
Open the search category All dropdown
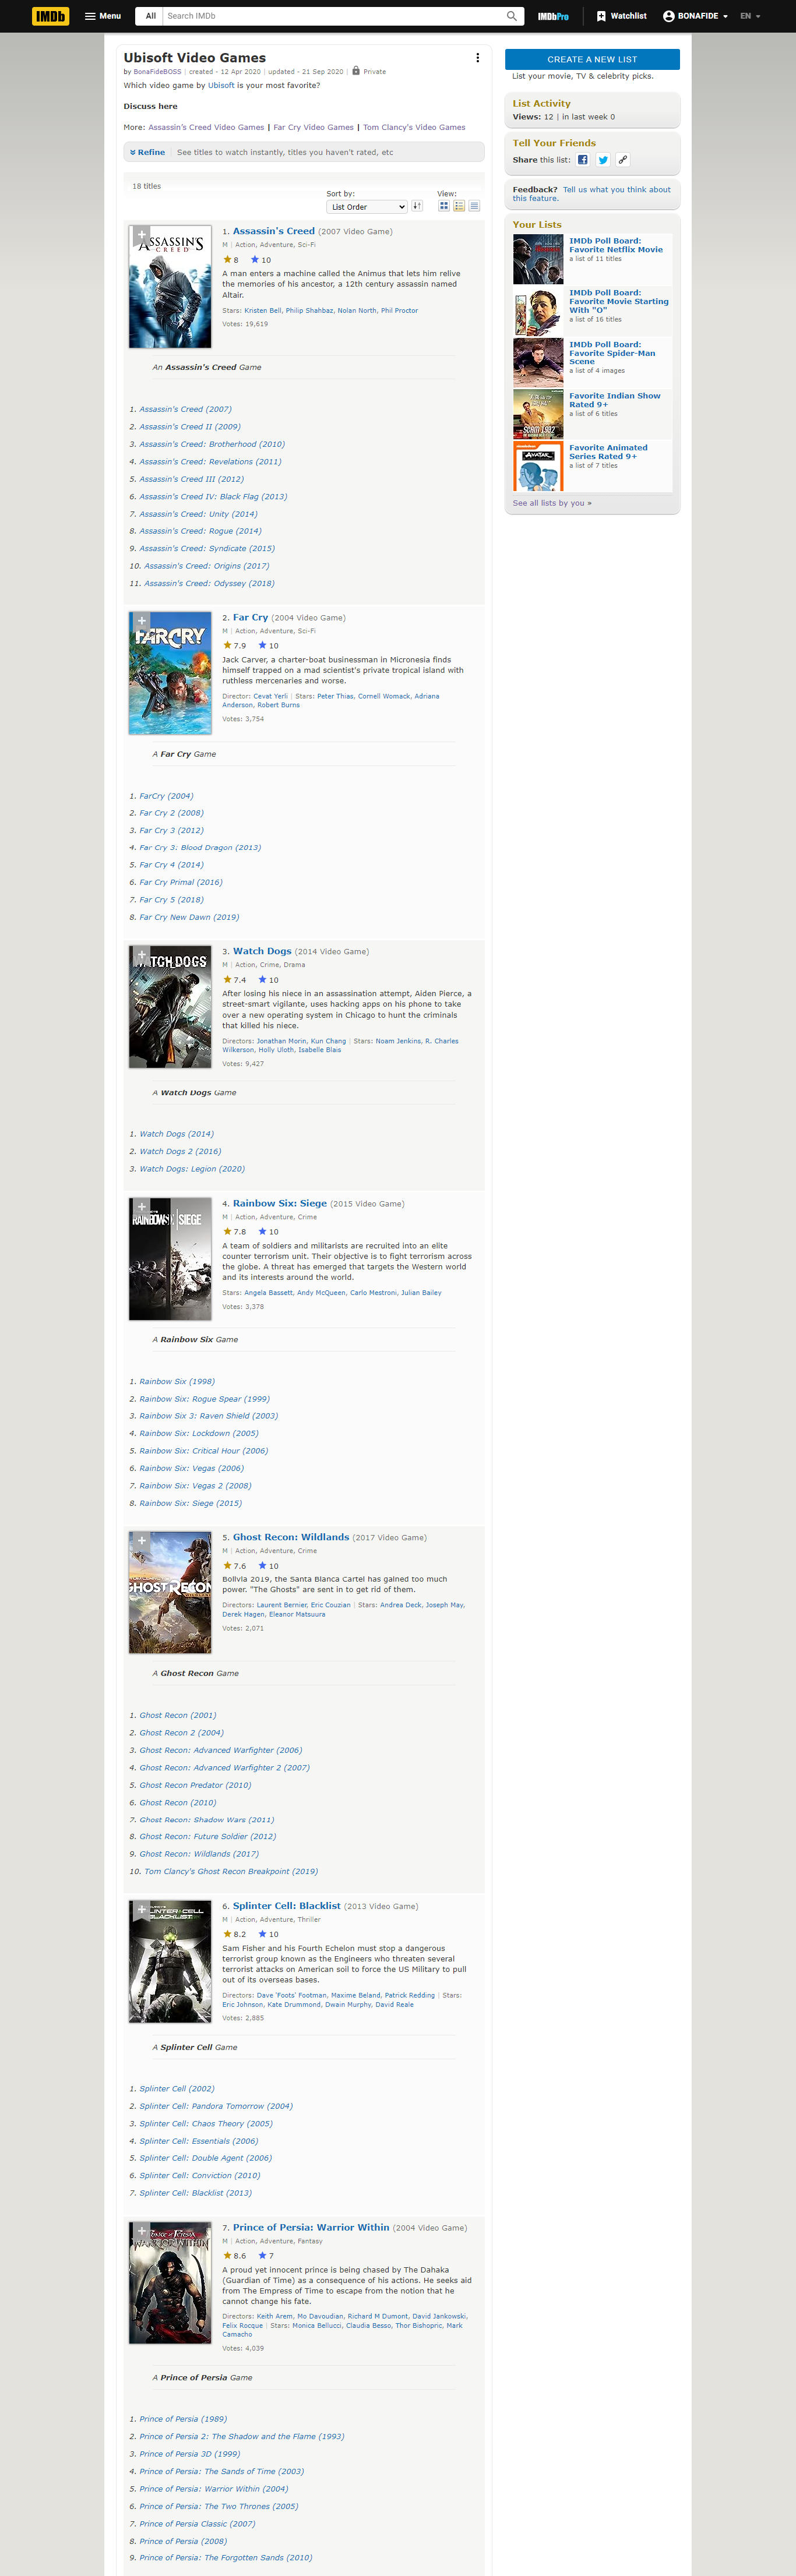click(150, 16)
